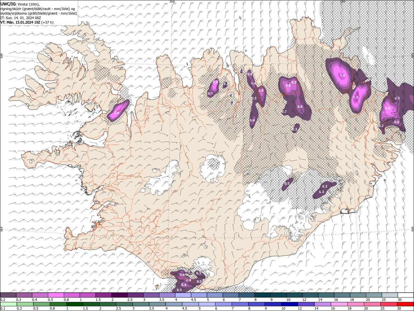This screenshot has height=311, width=414.
Task: Click the light grey top-row swatch at 25
Action: [x=390, y=295]
